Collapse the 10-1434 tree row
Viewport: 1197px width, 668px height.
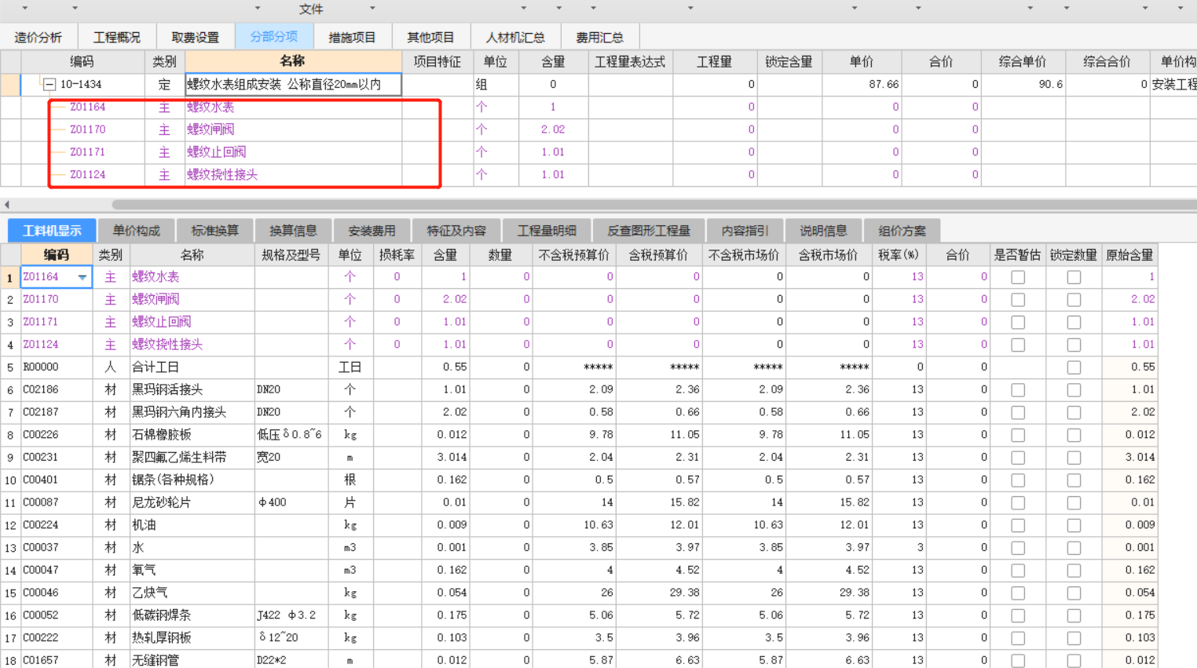pyautogui.click(x=49, y=84)
